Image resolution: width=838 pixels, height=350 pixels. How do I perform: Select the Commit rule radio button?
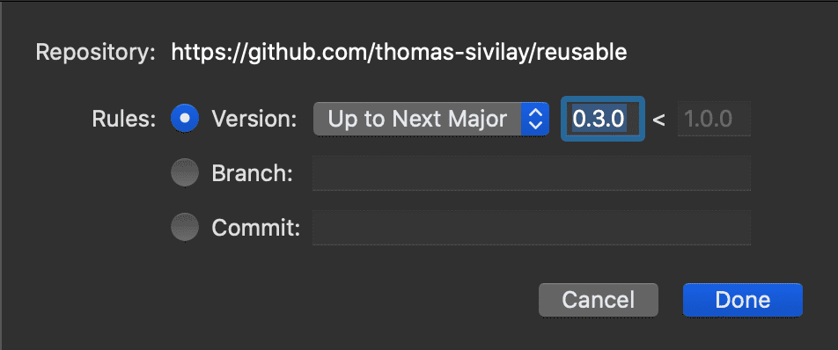click(x=184, y=228)
